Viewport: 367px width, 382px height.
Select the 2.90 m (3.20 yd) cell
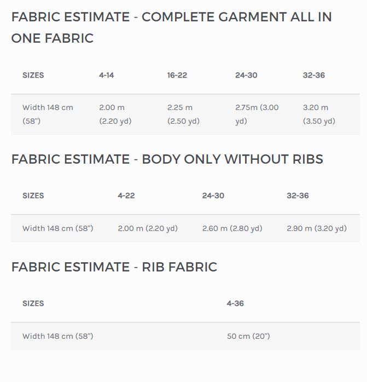point(317,229)
